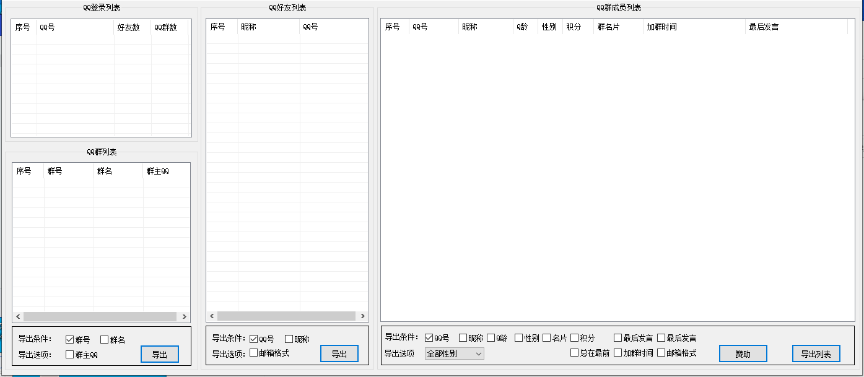Click the QQ群数 column header
Viewport: 864px width, 377px height.
pyautogui.click(x=170, y=27)
